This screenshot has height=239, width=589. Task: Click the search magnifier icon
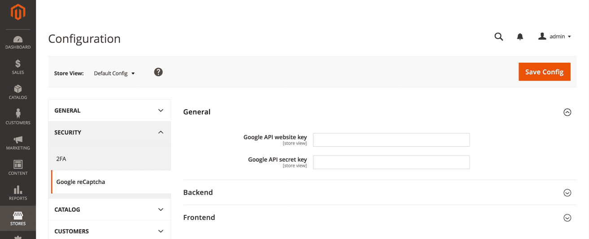[x=498, y=37]
